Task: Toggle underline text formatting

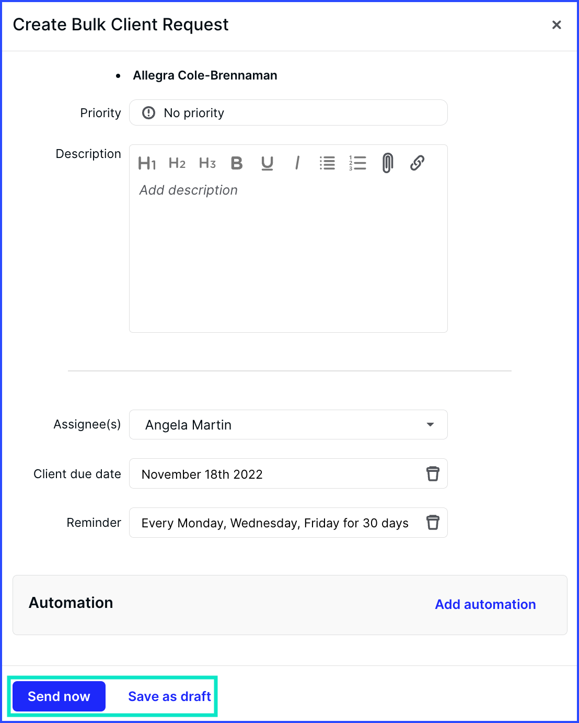Action: [x=267, y=163]
